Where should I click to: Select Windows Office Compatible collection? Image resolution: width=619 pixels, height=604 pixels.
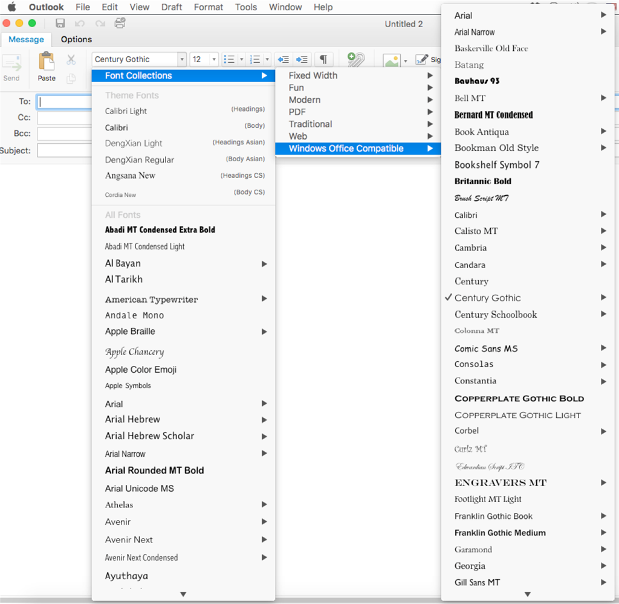(358, 149)
